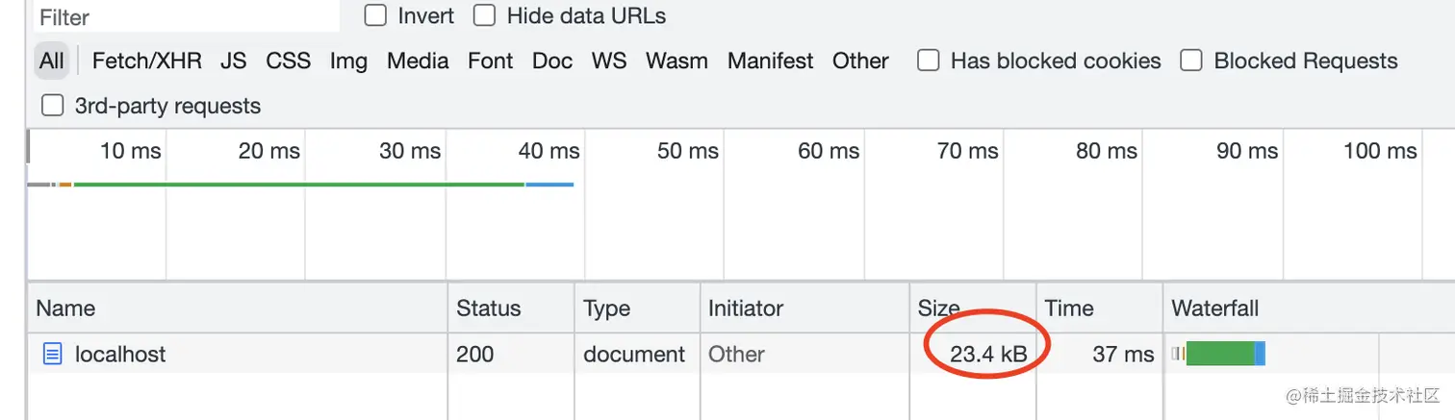Check Has blocked cookies option
This screenshot has height=420, width=1455.
929,61
